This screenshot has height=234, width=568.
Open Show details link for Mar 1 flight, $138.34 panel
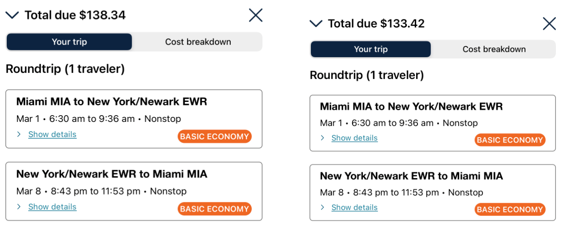click(x=52, y=134)
